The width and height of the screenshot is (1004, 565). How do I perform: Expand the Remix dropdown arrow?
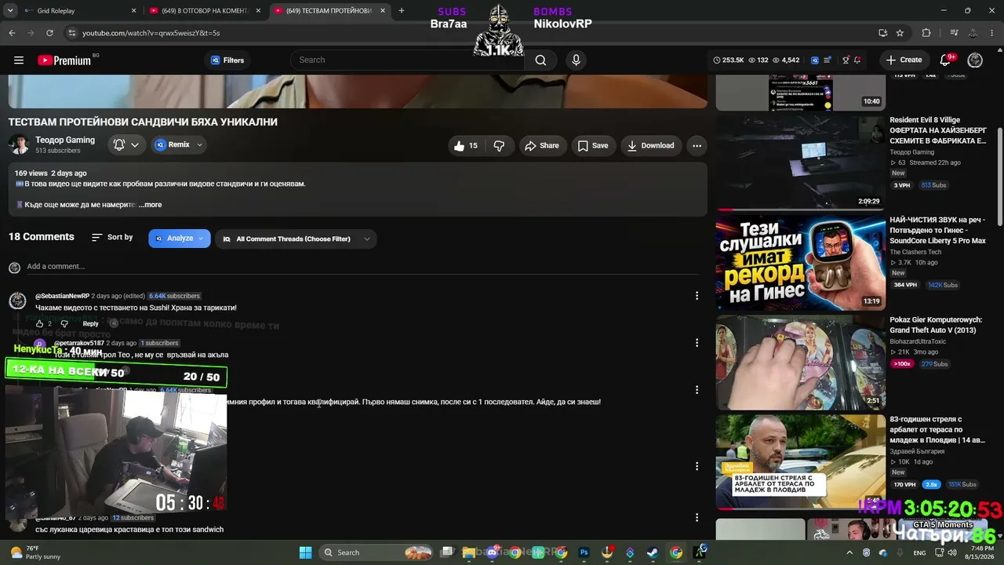199,144
